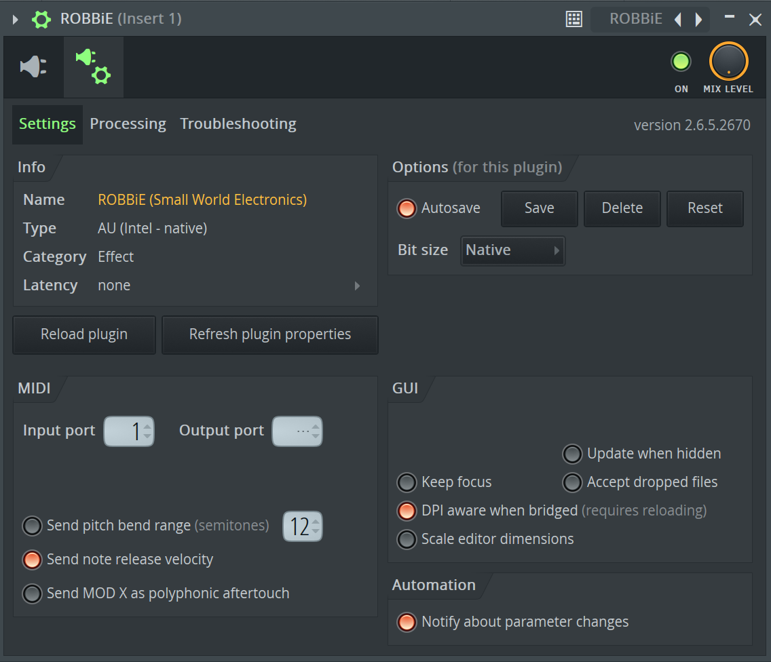This screenshot has width=771, height=662.
Task: Click the wrapper settings plug-gear icon
Action: 94,66
